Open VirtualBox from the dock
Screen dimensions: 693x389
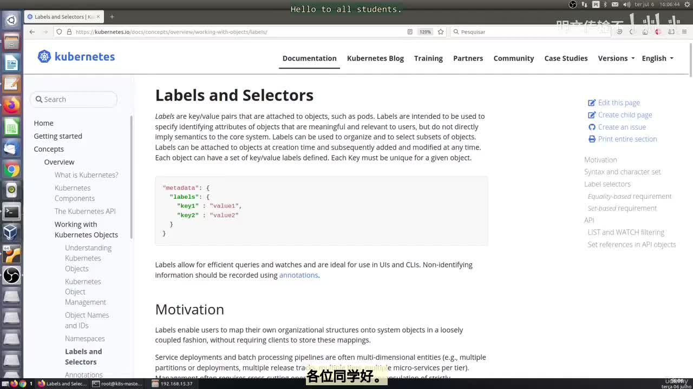tap(11, 232)
